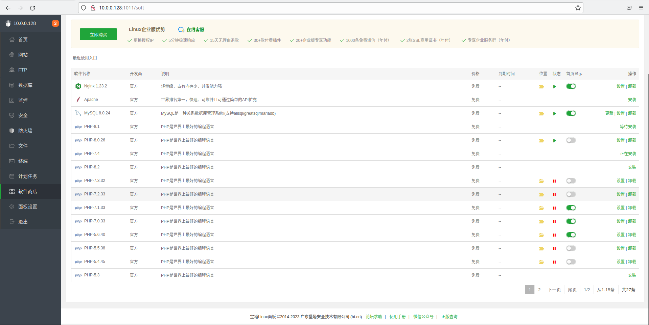Toggle homepage display for MySQL 8.0.24
Image resolution: width=649 pixels, height=325 pixels.
571,113
